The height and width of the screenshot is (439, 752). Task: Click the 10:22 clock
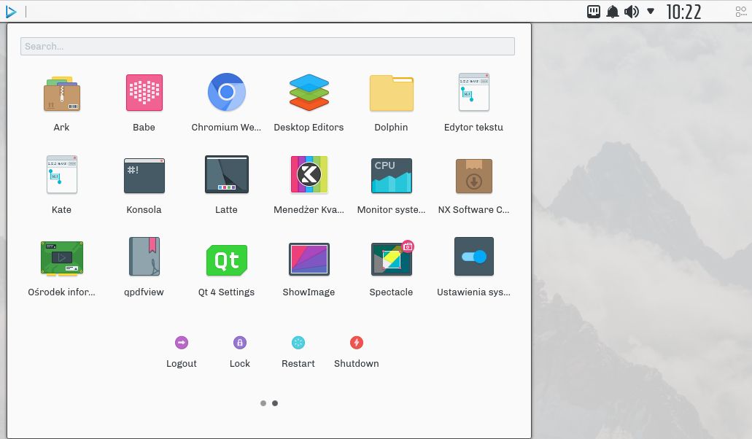[684, 12]
